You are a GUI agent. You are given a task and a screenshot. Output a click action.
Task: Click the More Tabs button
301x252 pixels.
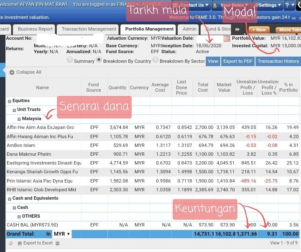pyautogui.click(x=288, y=30)
